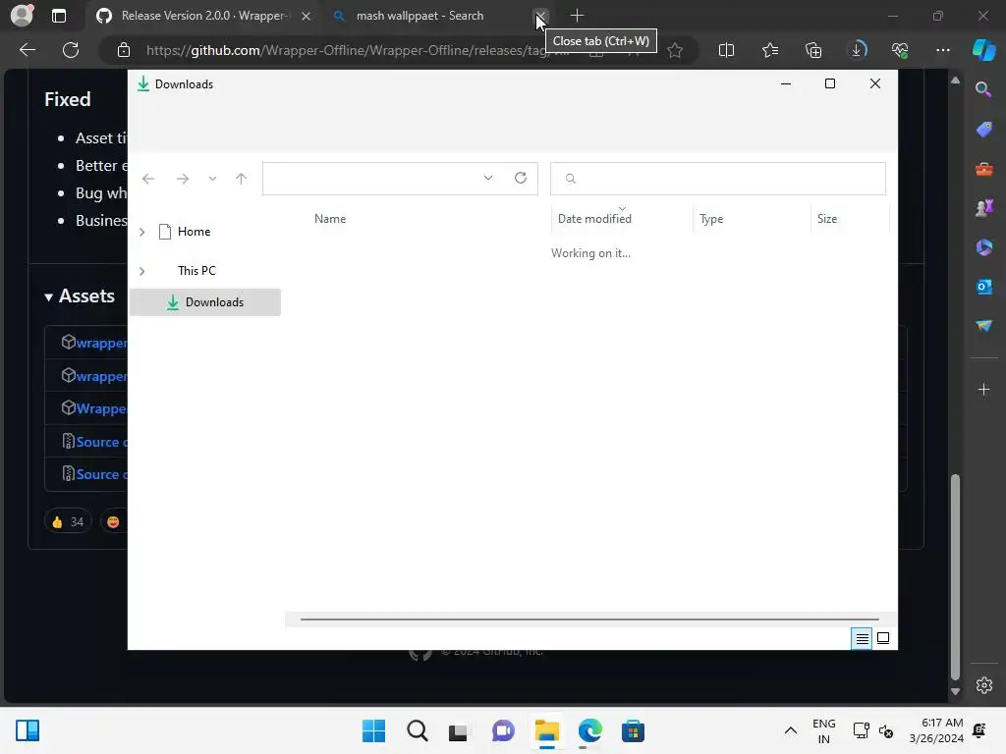Open the Edge sidebar Outlook icon
The height and width of the screenshot is (754, 1006).
pos(983,287)
